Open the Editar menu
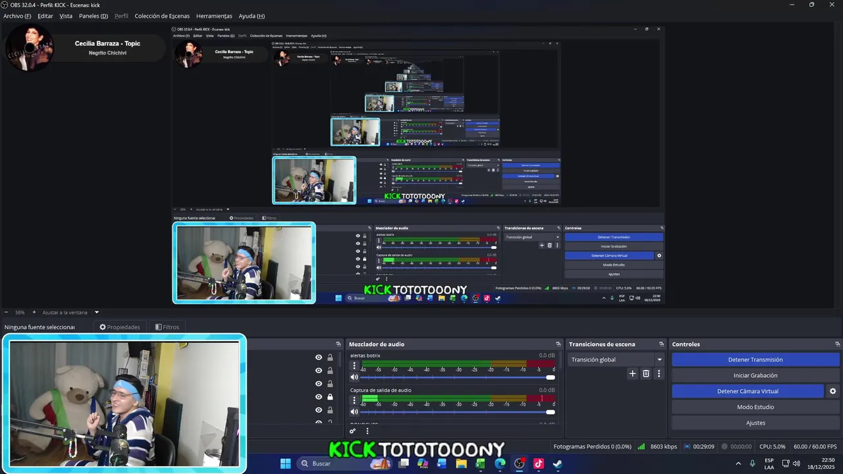 pos(45,16)
